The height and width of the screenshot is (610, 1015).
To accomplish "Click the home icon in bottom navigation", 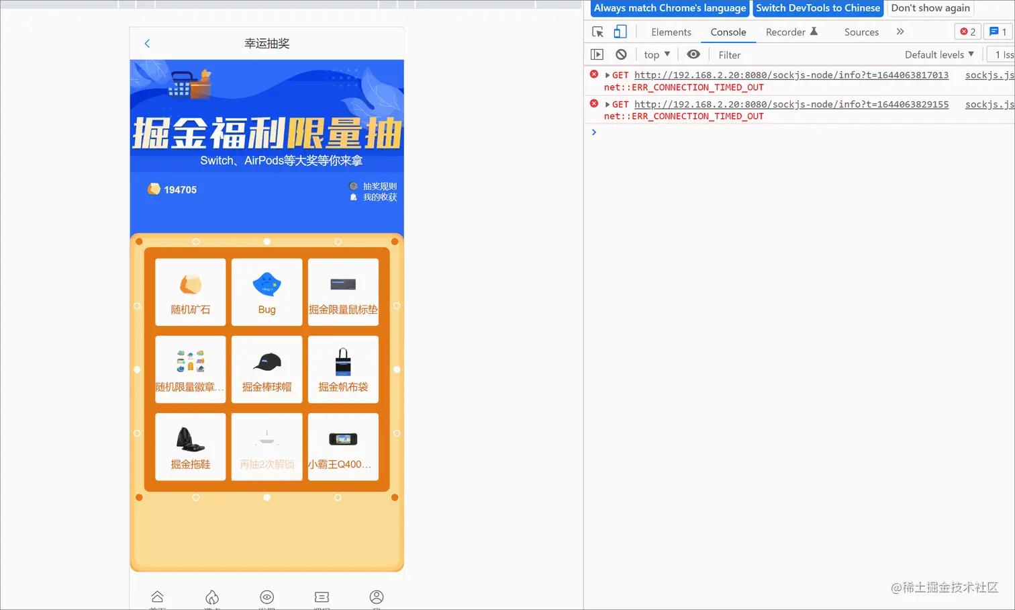I will pos(157,597).
